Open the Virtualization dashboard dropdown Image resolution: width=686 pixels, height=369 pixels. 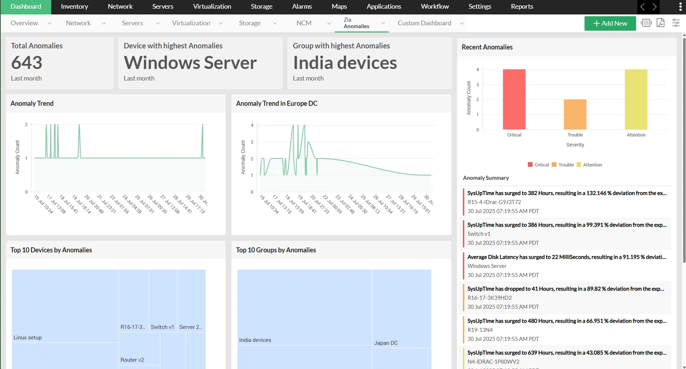(x=221, y=23)
